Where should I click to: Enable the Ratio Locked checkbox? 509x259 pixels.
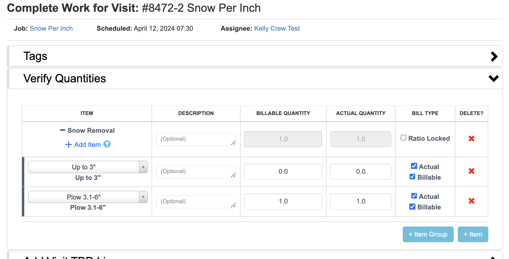pyautogui.click(x=403, y=138)
